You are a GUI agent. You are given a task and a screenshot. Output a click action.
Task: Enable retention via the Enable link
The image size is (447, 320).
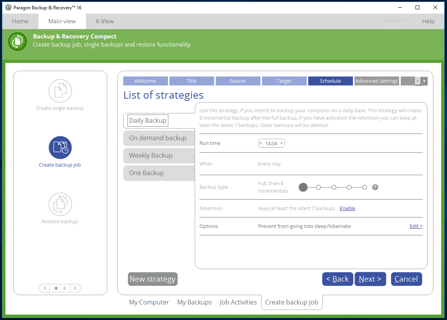pos(347,208)
